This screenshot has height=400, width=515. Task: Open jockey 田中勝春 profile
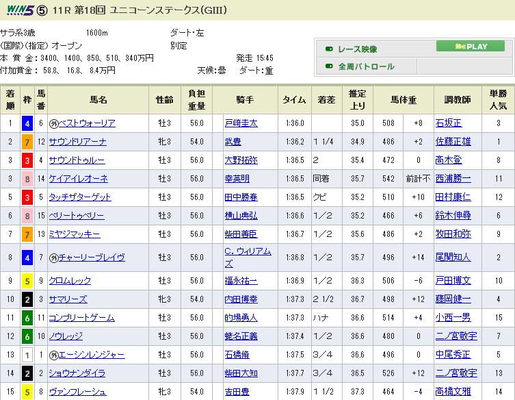241,197
